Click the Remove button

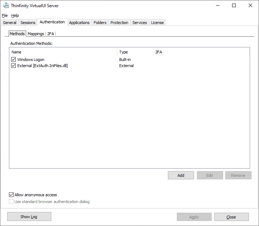(238, 175)
